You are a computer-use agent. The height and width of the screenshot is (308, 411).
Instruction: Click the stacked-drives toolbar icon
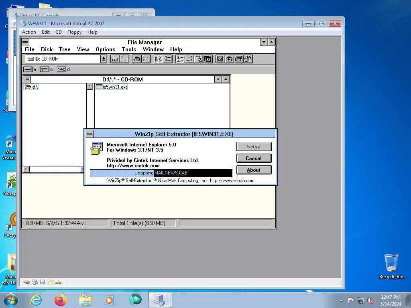pyautogui.click(x=238, y=59)
